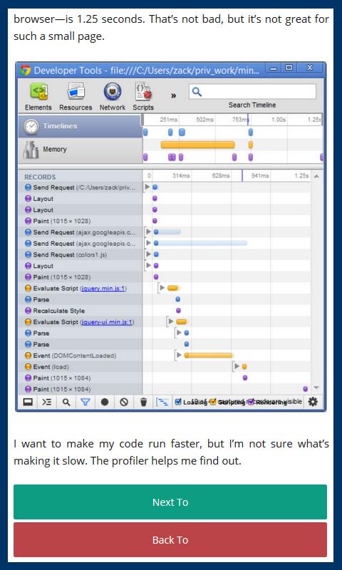This screenshot has height=570, width=342.
Task: Open settings with the gear icon
Action: pos(313,401)
